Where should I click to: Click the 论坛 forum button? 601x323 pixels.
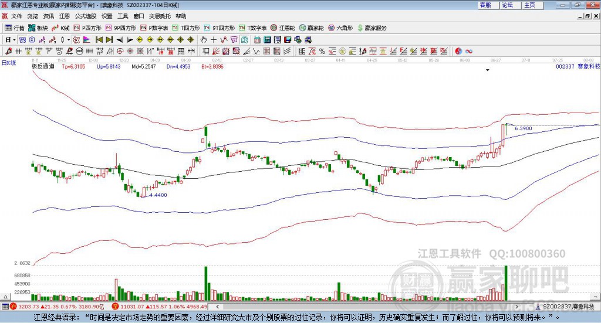coord(511,5)
